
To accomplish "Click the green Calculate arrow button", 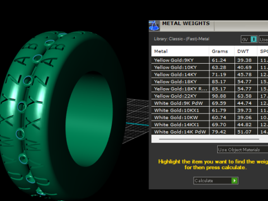I will 234,180.
